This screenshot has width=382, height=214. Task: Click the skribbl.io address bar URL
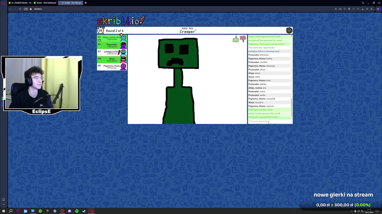tap(38, 9)
